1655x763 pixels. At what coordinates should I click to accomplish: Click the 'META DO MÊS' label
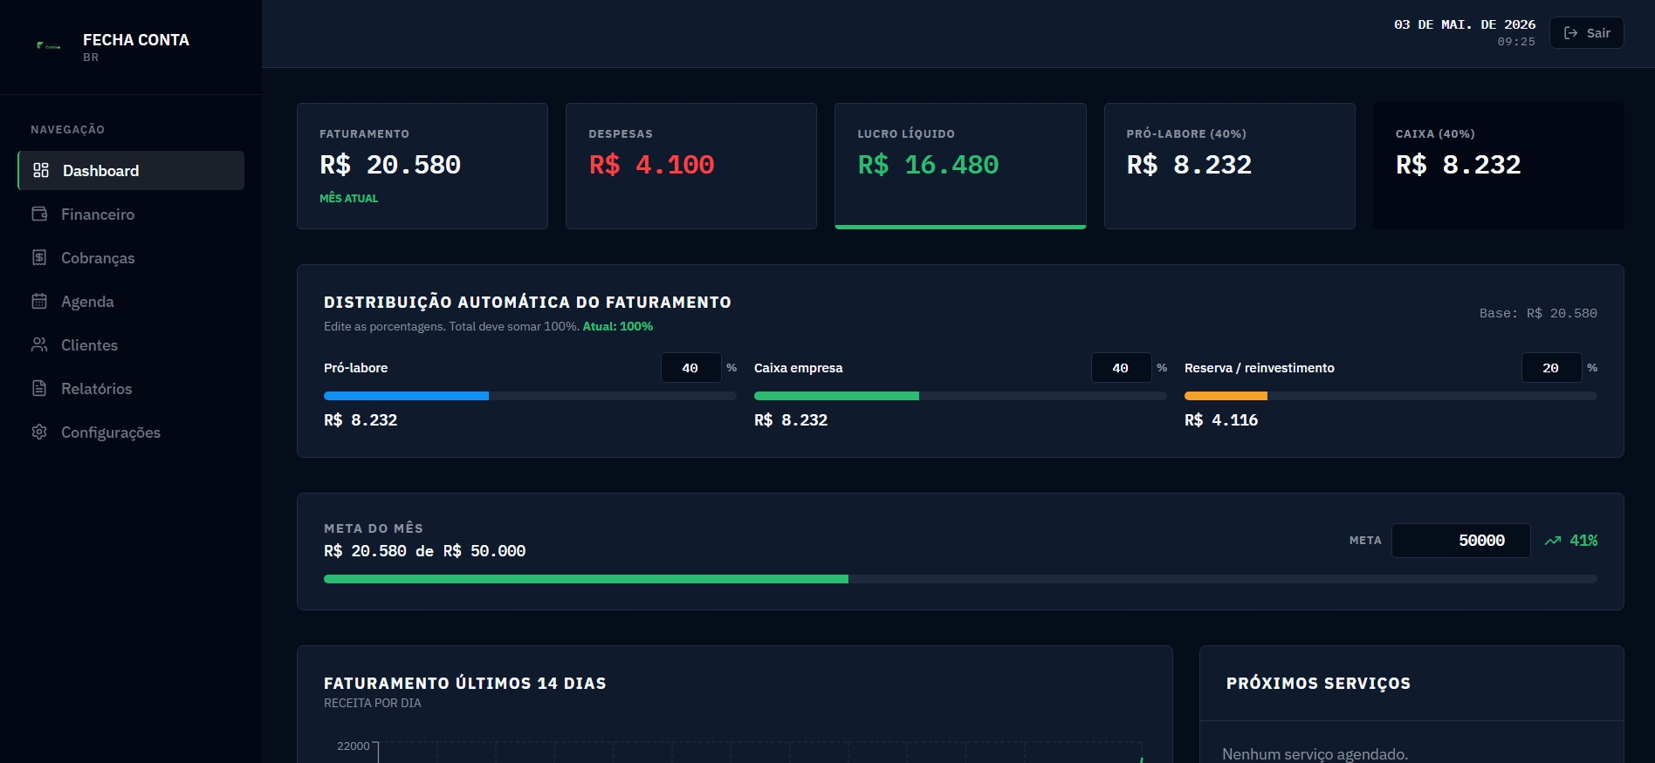click(x=374, y=528)
